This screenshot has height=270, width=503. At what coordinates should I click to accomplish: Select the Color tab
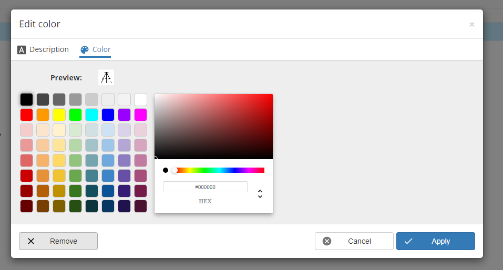click(95, 49)
